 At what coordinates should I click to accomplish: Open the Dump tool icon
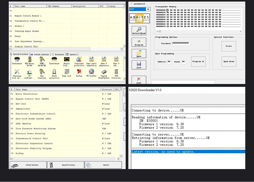coord(67,73)
